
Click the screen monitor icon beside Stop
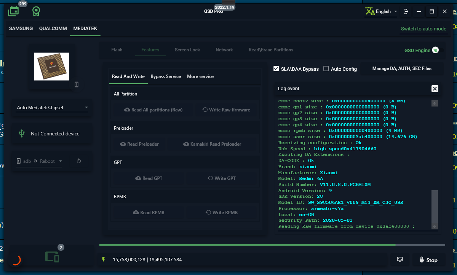point(400,260)
